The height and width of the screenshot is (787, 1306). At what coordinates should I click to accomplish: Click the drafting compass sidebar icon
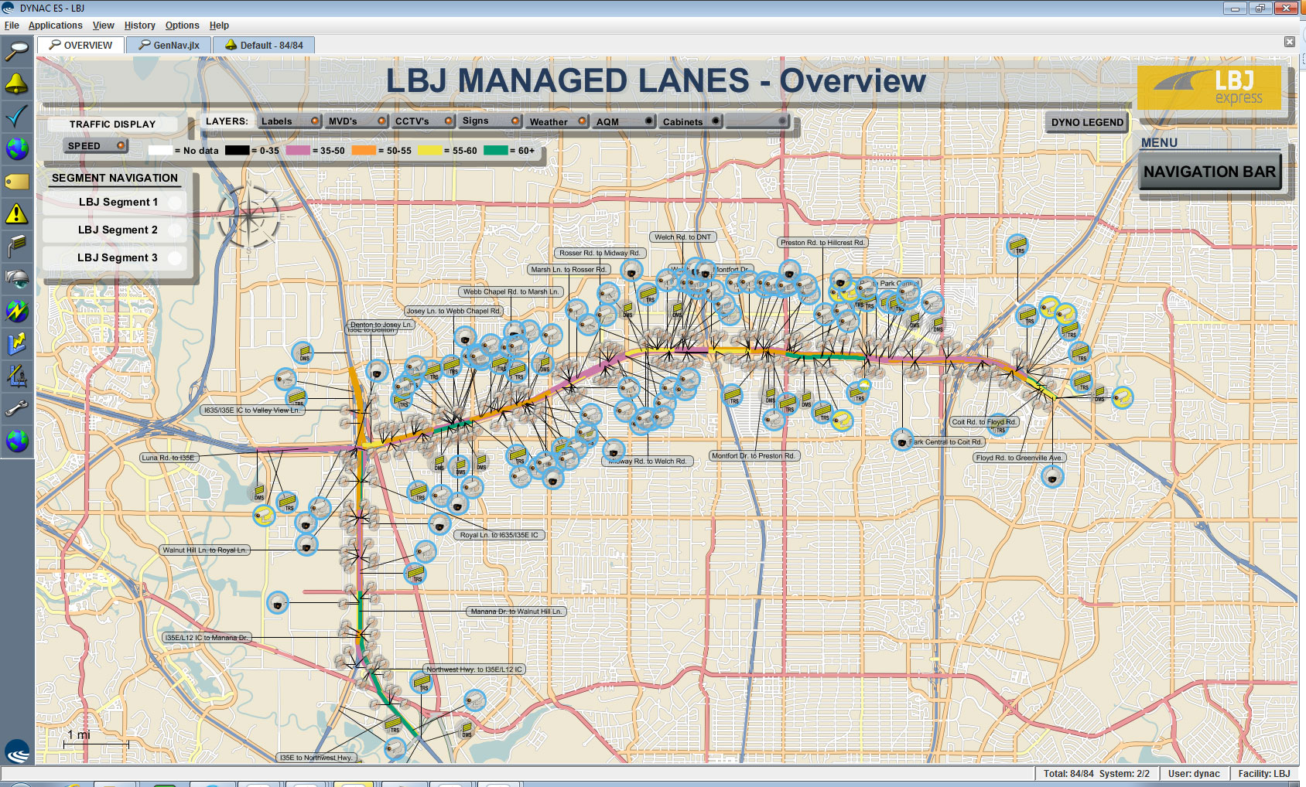tap(17, 376)
